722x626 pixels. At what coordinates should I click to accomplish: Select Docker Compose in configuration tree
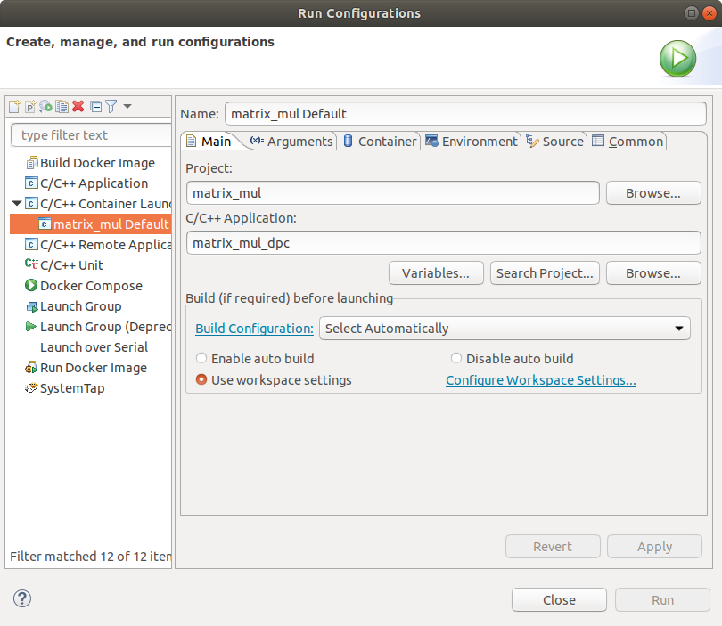click(91, 286)
